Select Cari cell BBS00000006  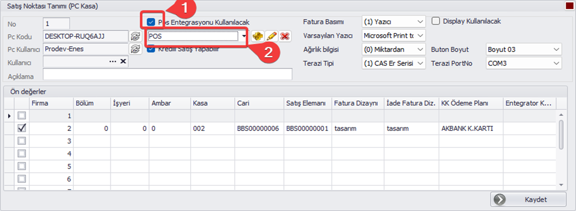tap(259, 129)
